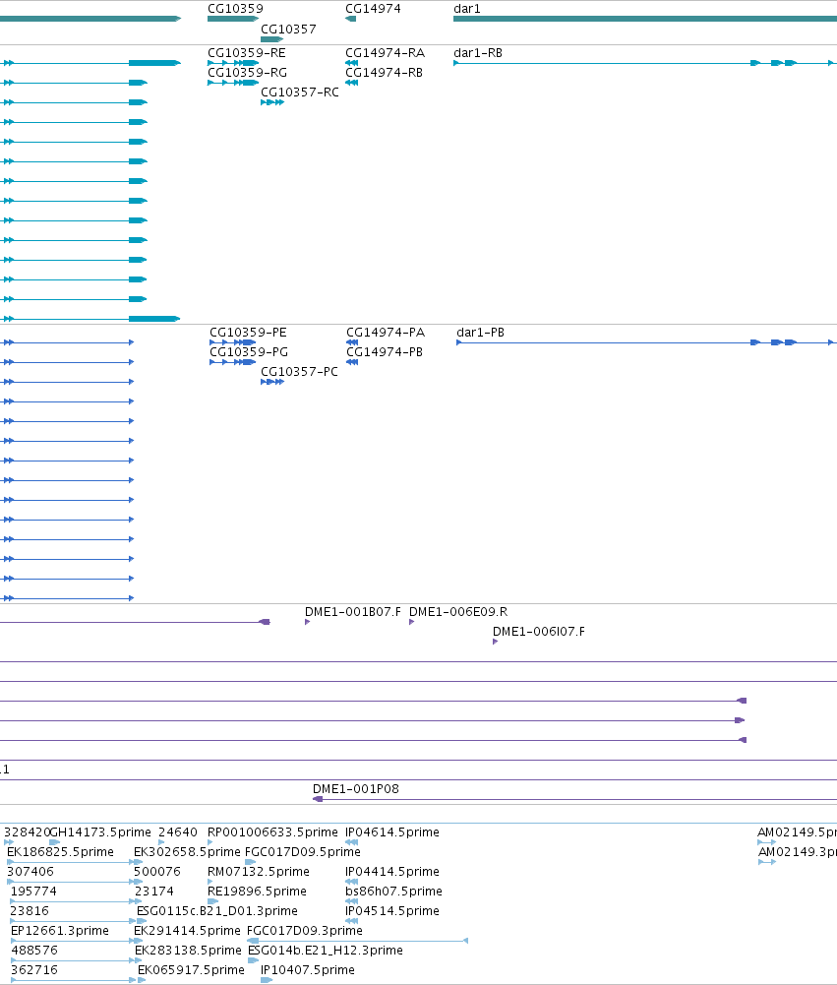Viewport: 837px width, 985px height.
Task: Select the CG10359-RG transcript label
Action: click(248, 73)
